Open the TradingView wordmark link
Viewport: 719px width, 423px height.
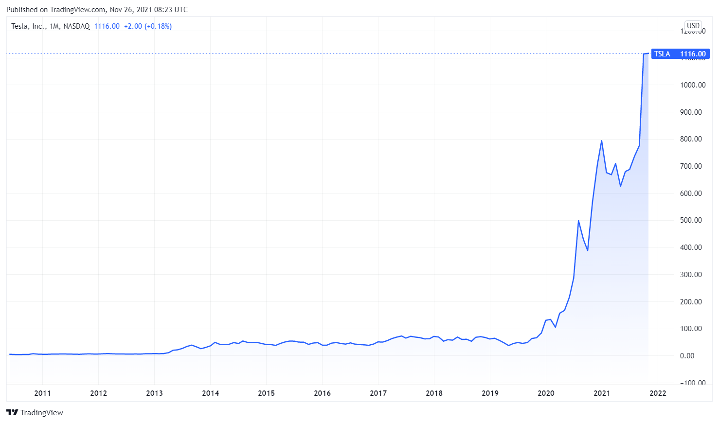coord(42,412)
